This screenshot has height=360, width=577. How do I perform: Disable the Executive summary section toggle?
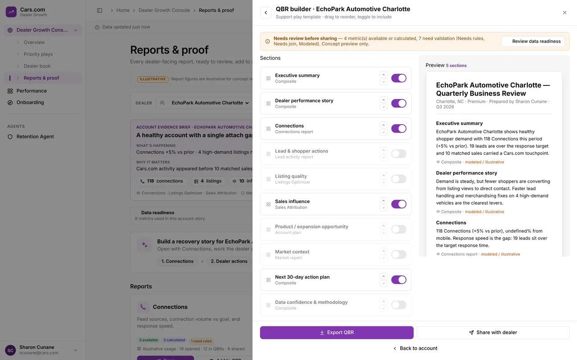(x=399, y=78)
